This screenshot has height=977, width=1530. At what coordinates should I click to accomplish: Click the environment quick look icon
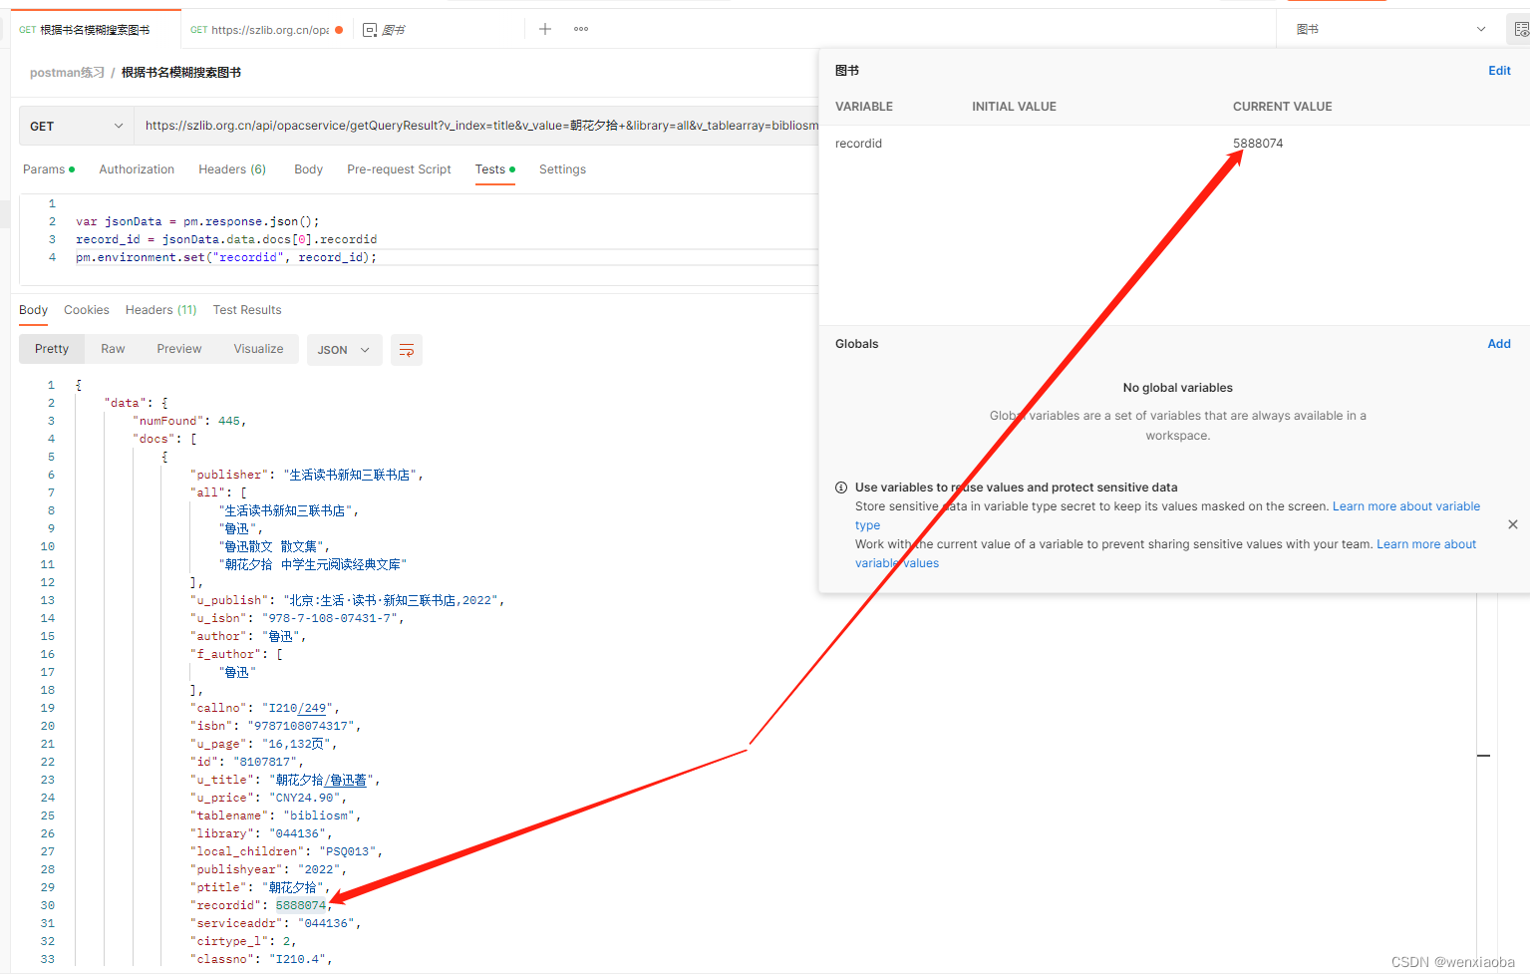tap(1521, 29)
